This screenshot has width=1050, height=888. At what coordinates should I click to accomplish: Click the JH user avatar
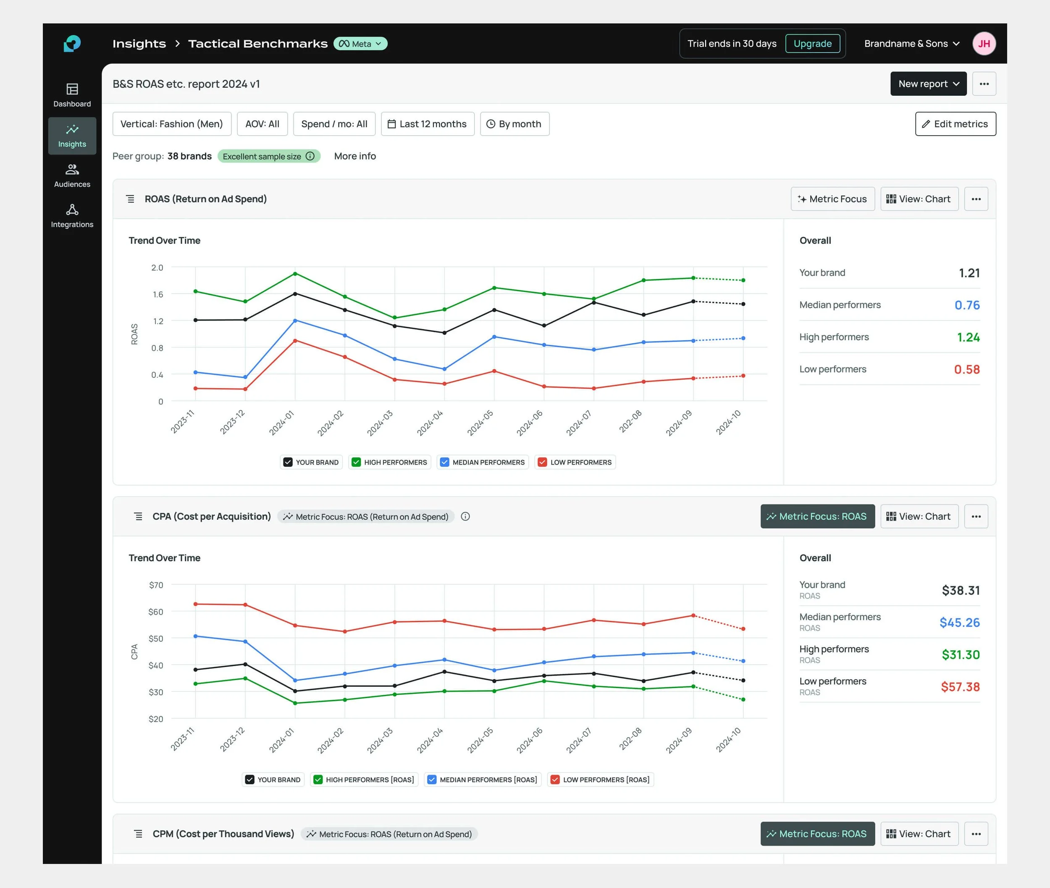coord(984,44)
